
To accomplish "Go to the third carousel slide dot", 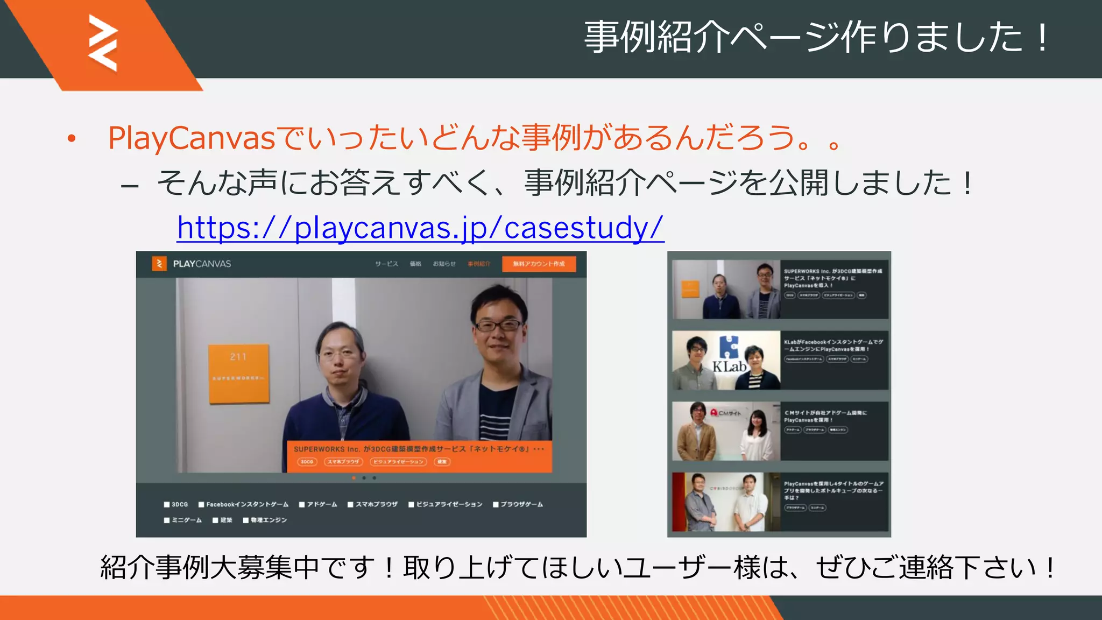I will [374, 478].
